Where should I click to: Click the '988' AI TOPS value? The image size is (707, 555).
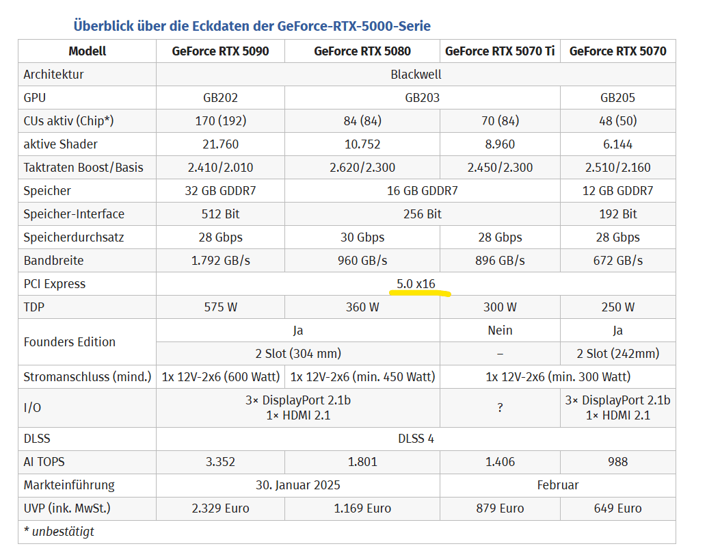pyautogui.click(x=617, y=462)
